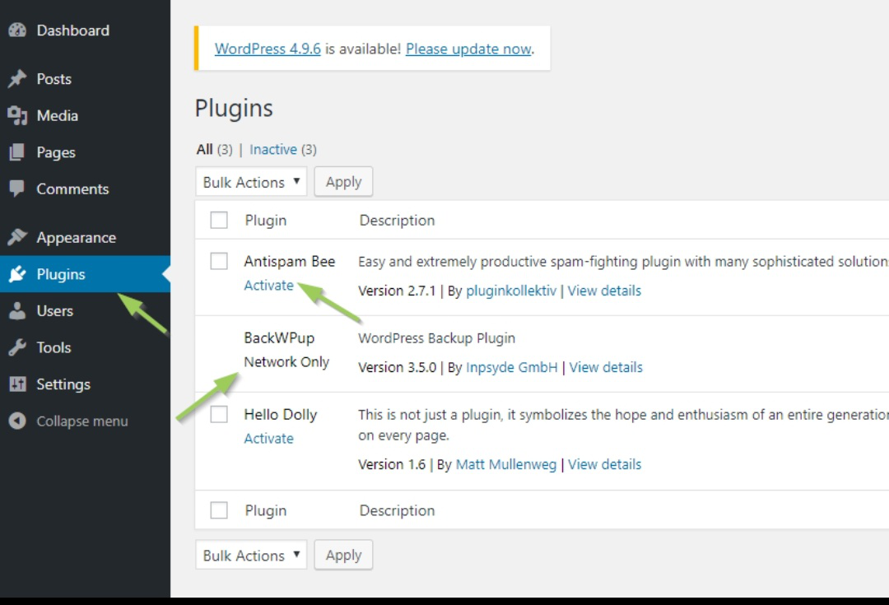Click the top Apply button
This screenshot has height=605, width=889.
point(343,182)
